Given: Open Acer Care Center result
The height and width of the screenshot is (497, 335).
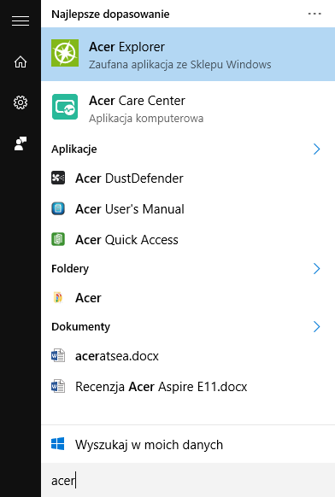Looking at the screenshot, I should [188, 108].
